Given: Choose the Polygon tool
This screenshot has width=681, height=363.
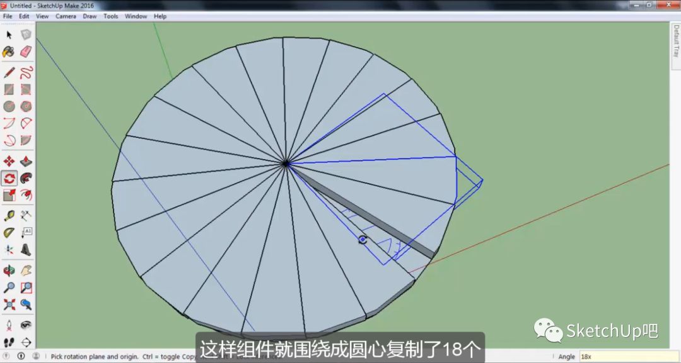Looking at the screenshot, I should (x=26, y=106).
